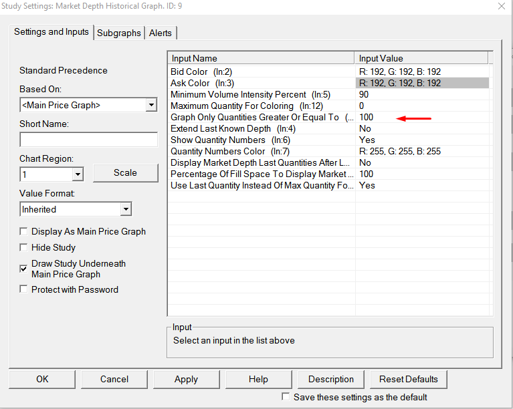This screenshot has height=409, width=513.
Task: Select Extend Last Known Depth value No
Action: pos(422,128)
